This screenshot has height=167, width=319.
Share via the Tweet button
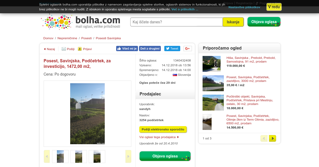[x=172, y=49]
